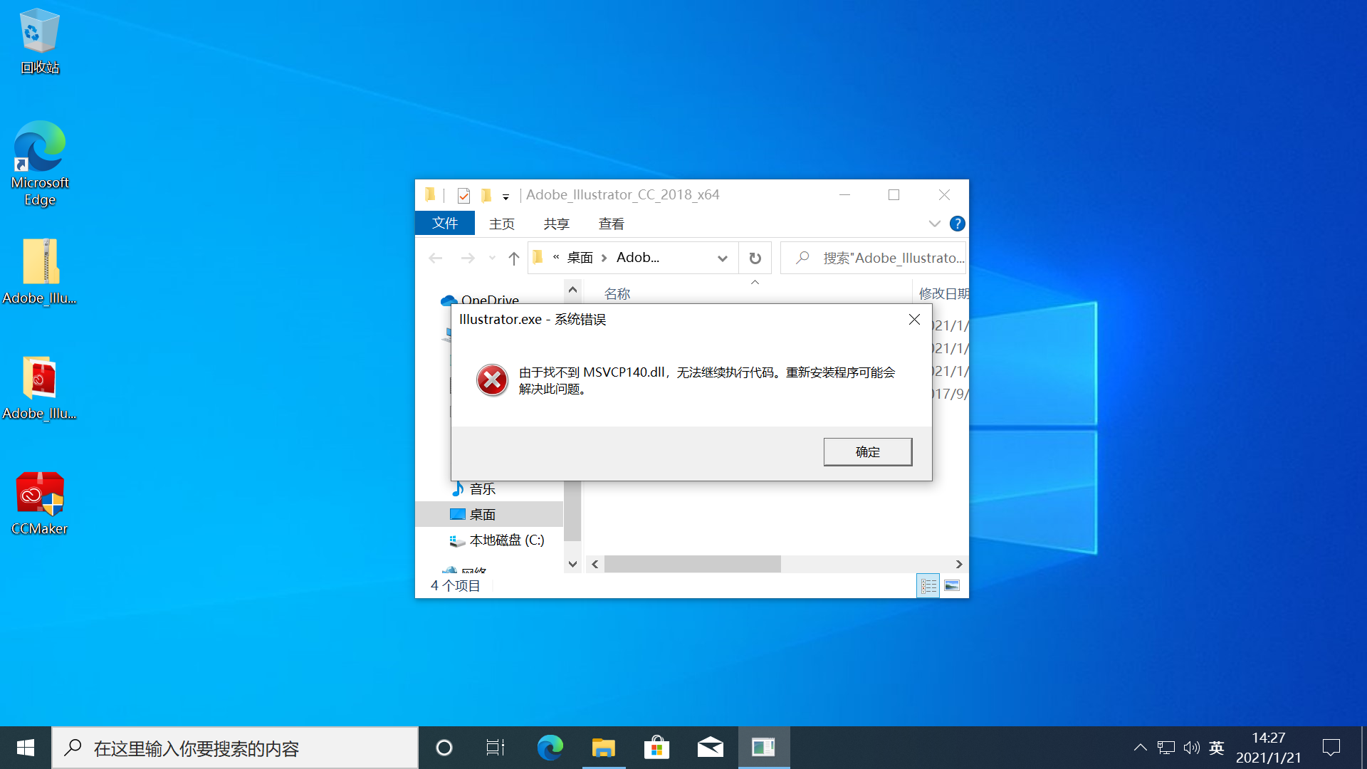Click horizontal scrollbar right arrow
The width and height of the screenshot is (1367, 769).
pos(959,564)
